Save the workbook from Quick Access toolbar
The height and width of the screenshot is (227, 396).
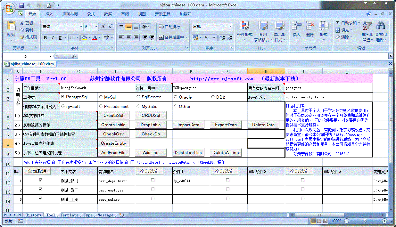coord(21,5)
